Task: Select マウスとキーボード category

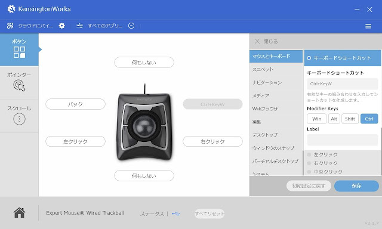Action: [276, 57]
